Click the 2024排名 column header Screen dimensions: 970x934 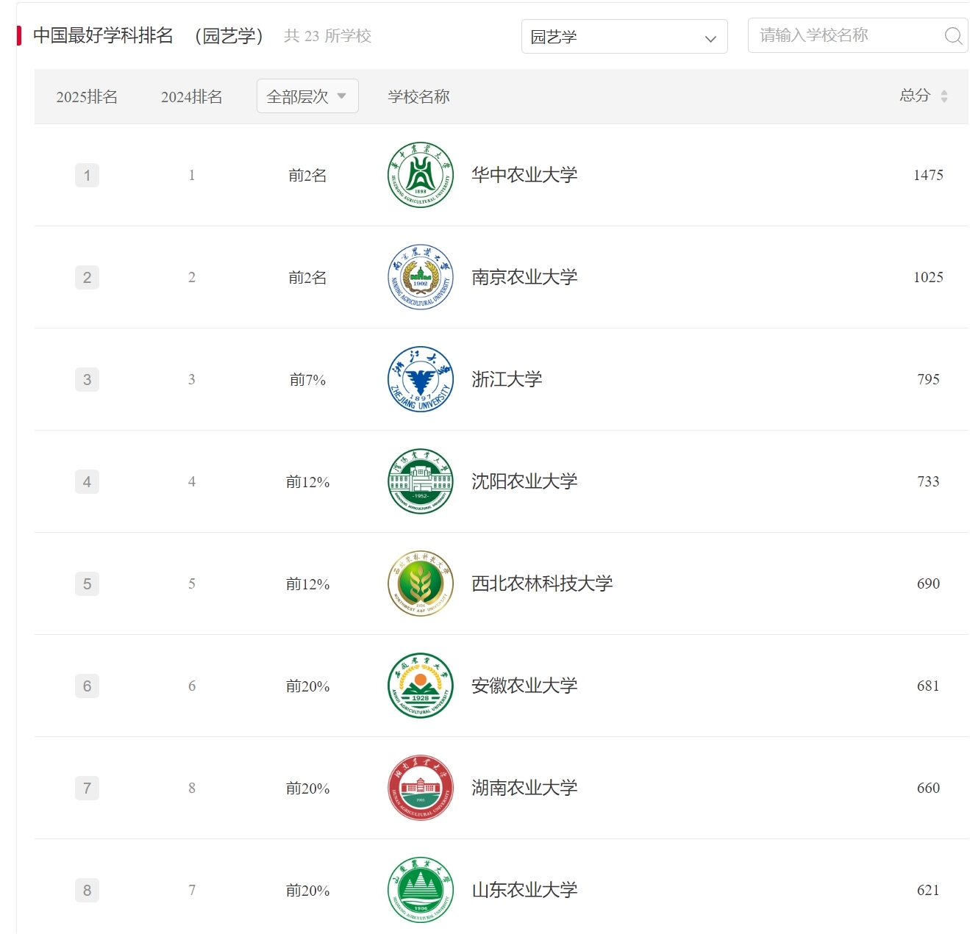tap(191, 97)
